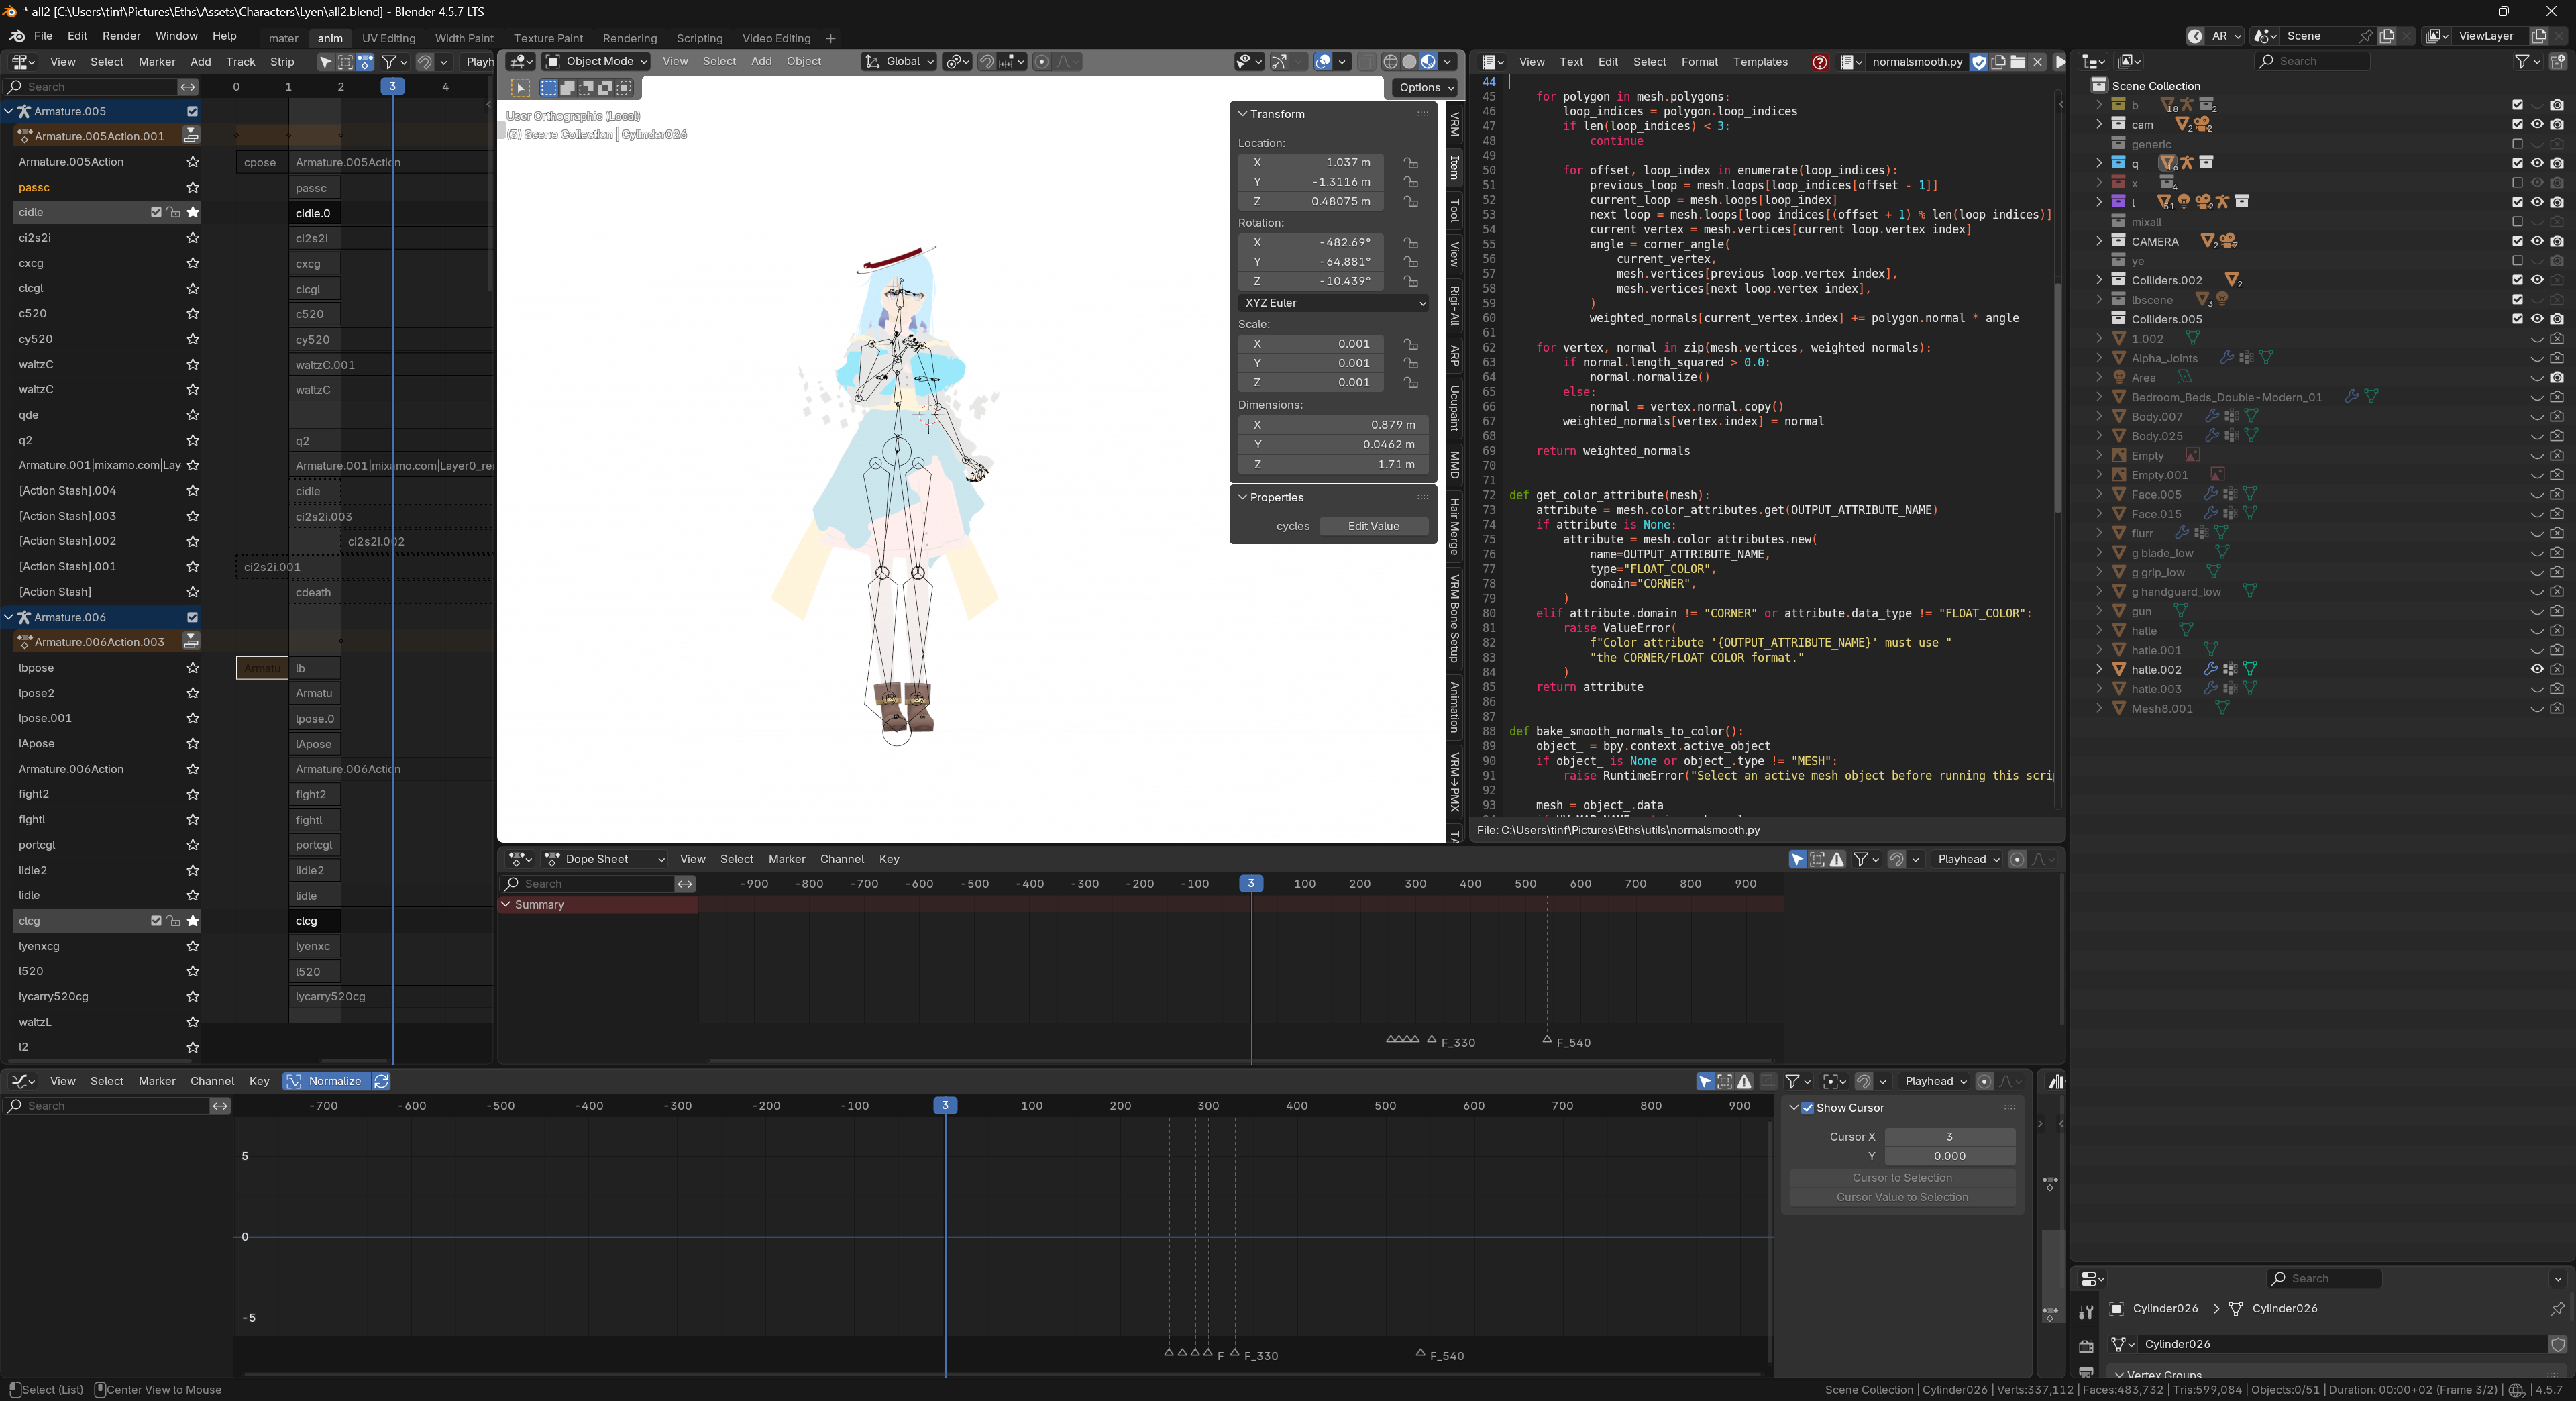Click the Edit Value button for cycles
The image size is (2576, 1401).
[1373, 526]
